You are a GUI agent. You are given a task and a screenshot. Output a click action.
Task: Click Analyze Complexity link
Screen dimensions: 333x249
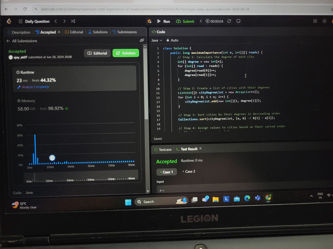(x=33, y=87)
